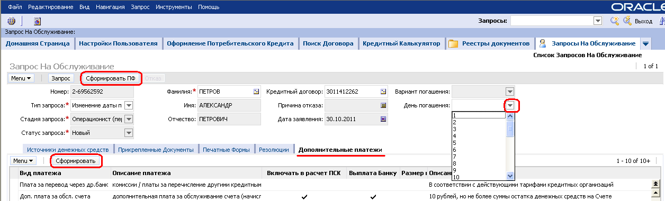This screenshot has width=665, height=201.
Task: Select Дополнительные платежи tab
Action: coord(340,150)
